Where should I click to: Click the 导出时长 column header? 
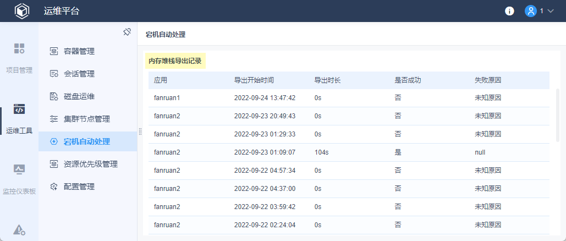tap(328, 80)
